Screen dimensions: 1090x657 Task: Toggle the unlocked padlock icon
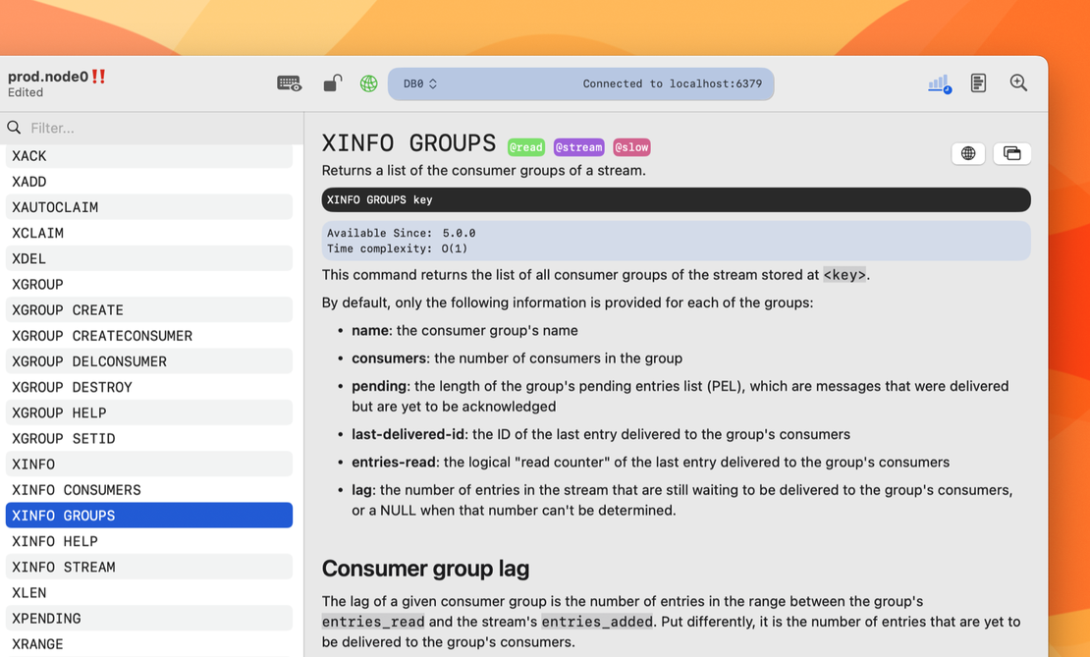333,83
